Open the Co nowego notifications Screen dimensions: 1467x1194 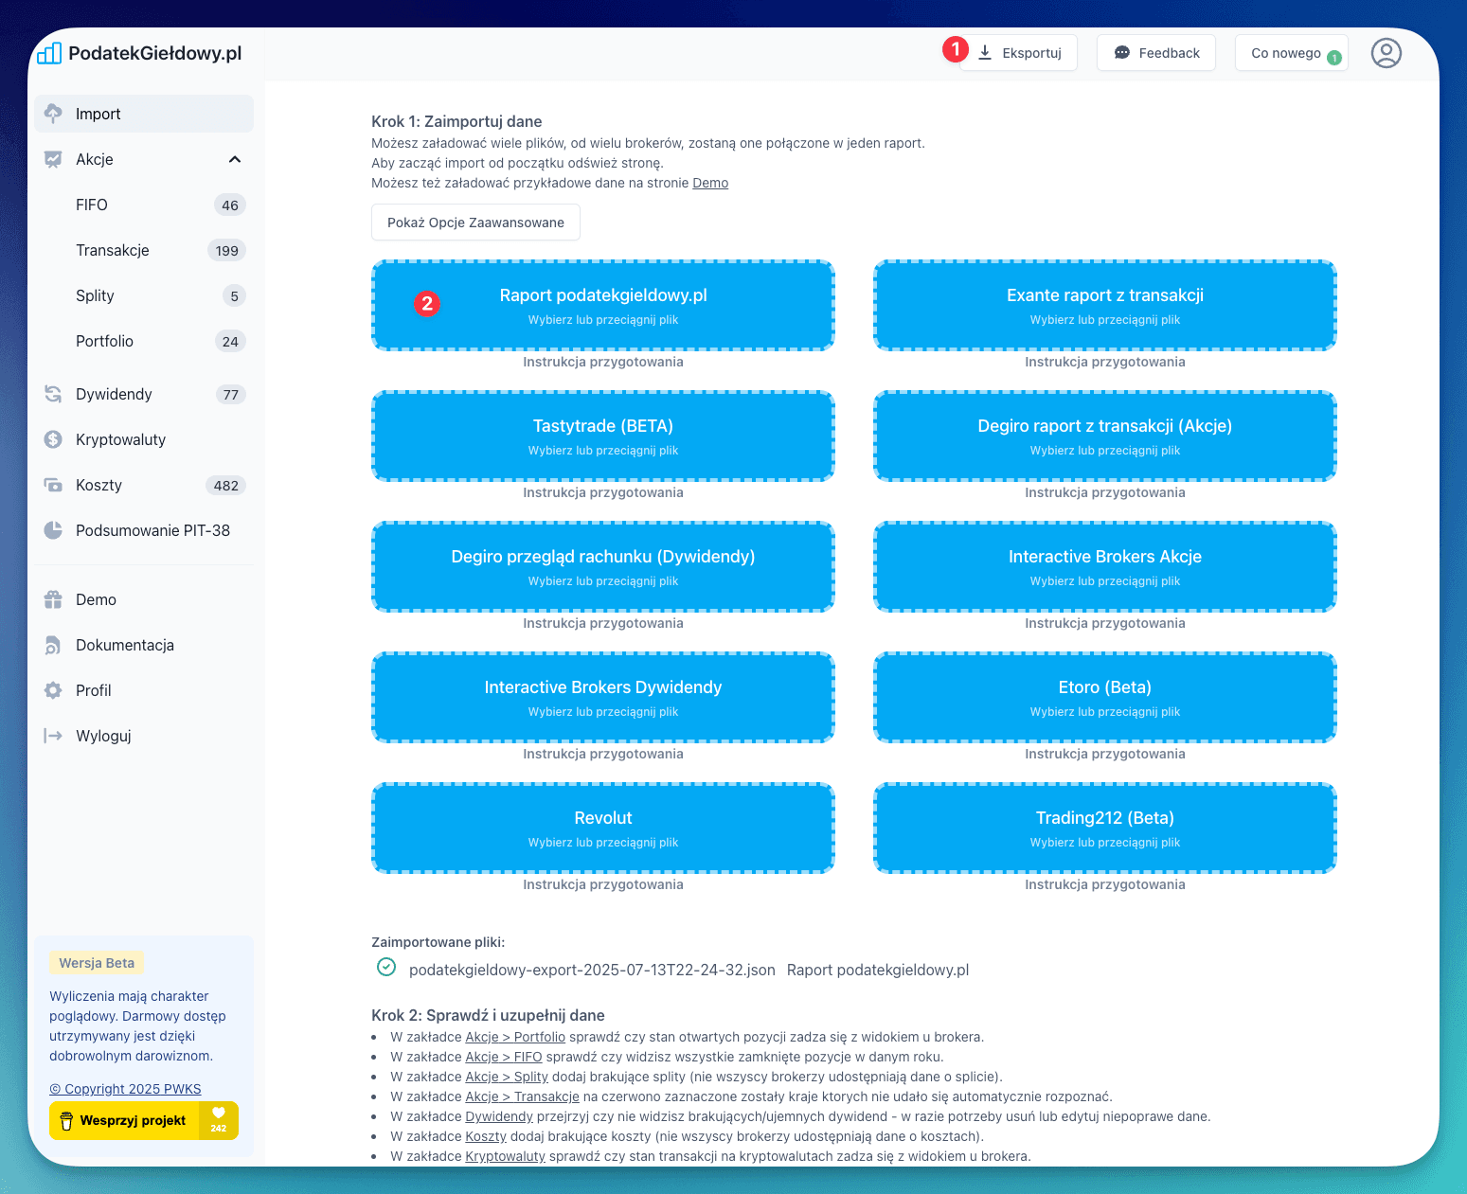(1291, 53)
